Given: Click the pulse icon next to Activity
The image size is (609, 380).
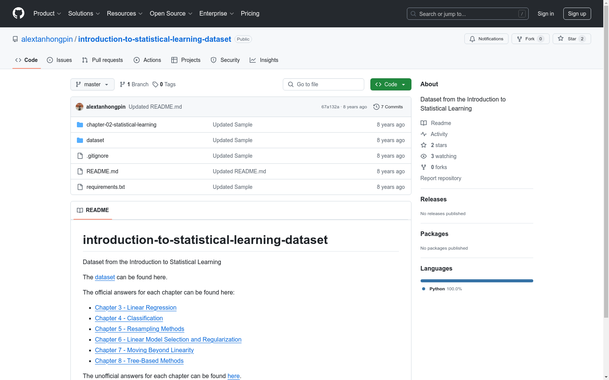Looking at the screenshot, I should click(424, 134).
